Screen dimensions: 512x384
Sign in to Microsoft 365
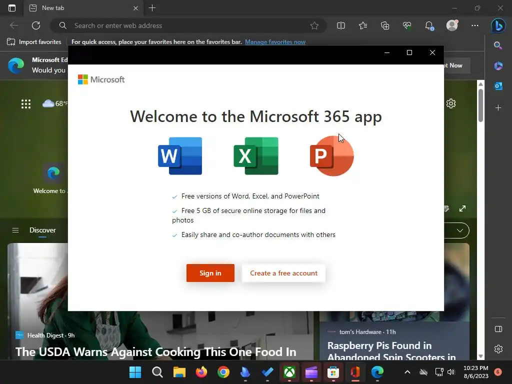pyautogui.click(x=210, y=273)
